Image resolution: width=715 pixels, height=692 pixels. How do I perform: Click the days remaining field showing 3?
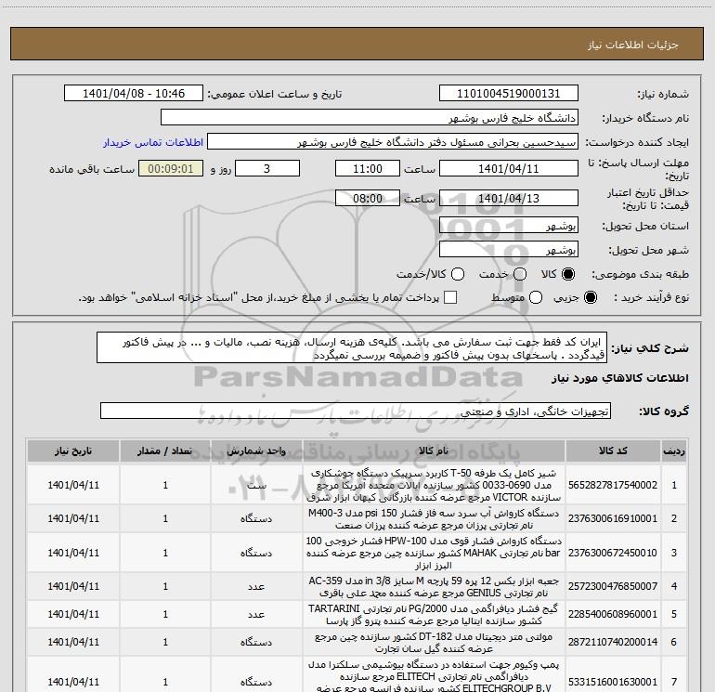pyautogui.click(x=267, y=168)
